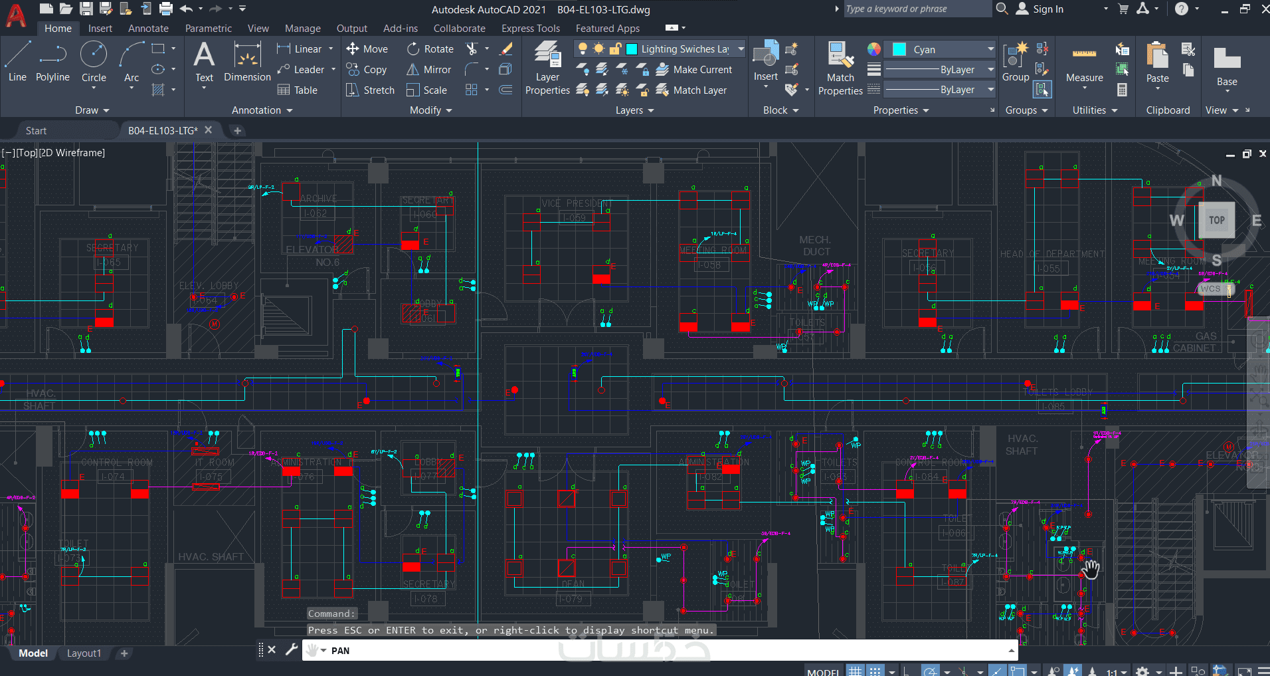
Task: Open the Layout1 tab
Action: click(84, 653)
